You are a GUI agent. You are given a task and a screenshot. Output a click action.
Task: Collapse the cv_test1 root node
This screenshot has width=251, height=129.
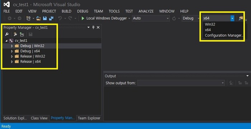(6, 41)
